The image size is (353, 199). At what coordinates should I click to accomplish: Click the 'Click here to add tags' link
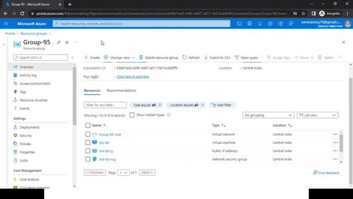pyautogui.click(x=133, y=77)
